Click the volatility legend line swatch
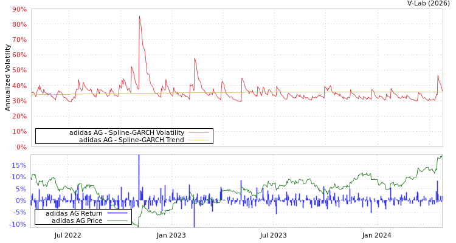The width and height of the screenshot is (456, 243). pyautogui.click(x=198, y=132)
